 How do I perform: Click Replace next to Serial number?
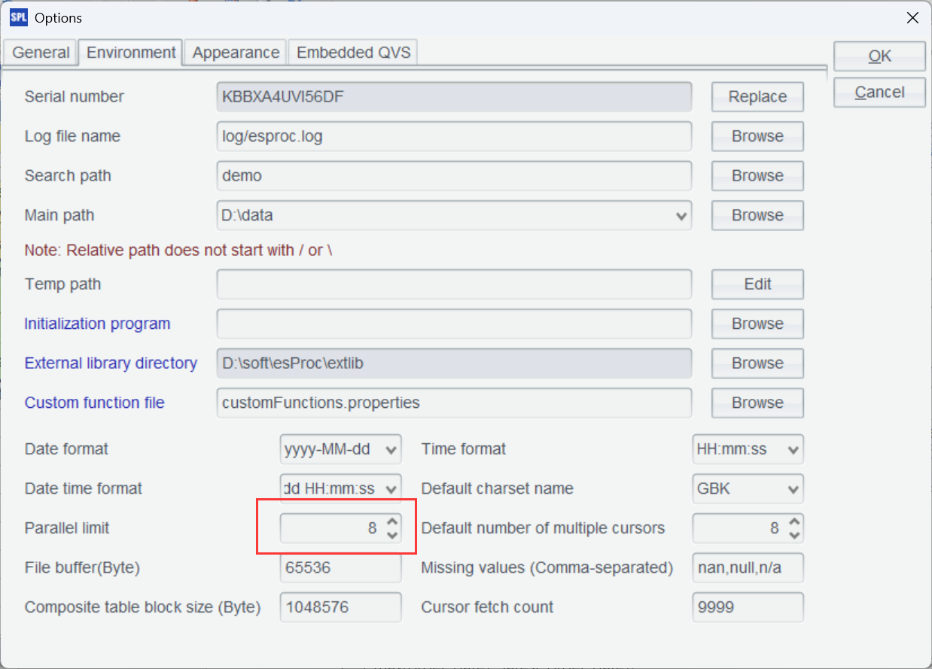pyautogui.click(x=757, y=97)
